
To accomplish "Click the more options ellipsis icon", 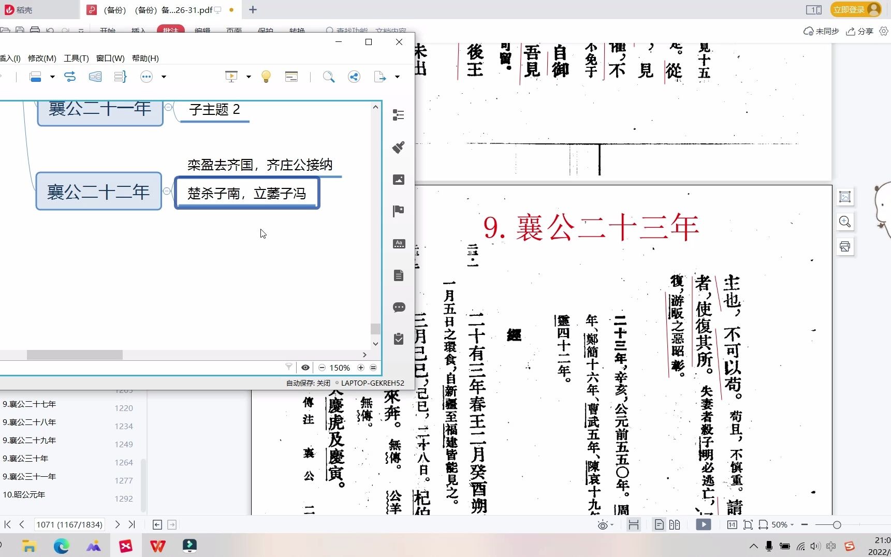I will pyautogui.click(x=147, y=77).
